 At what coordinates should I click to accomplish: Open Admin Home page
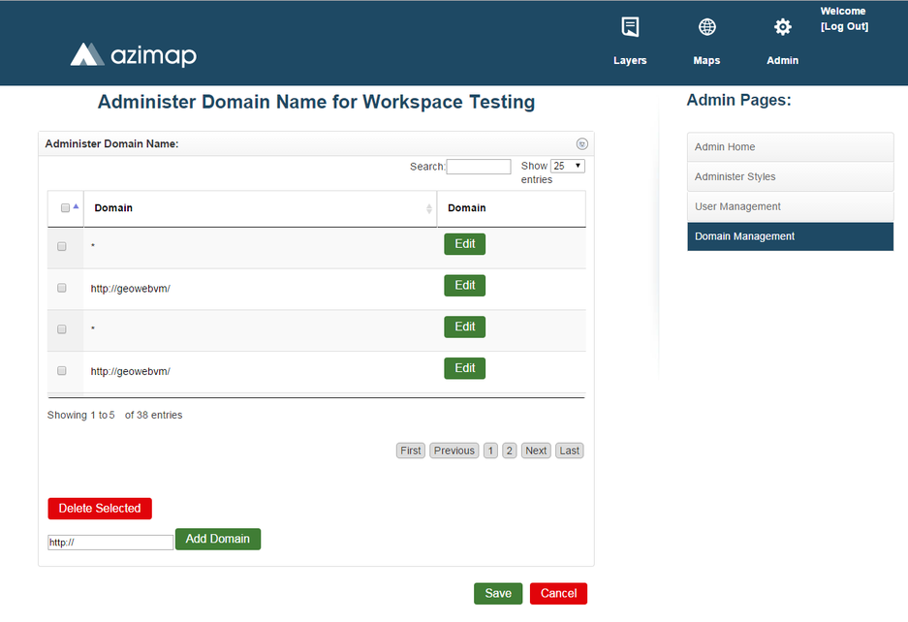point(790,147)
